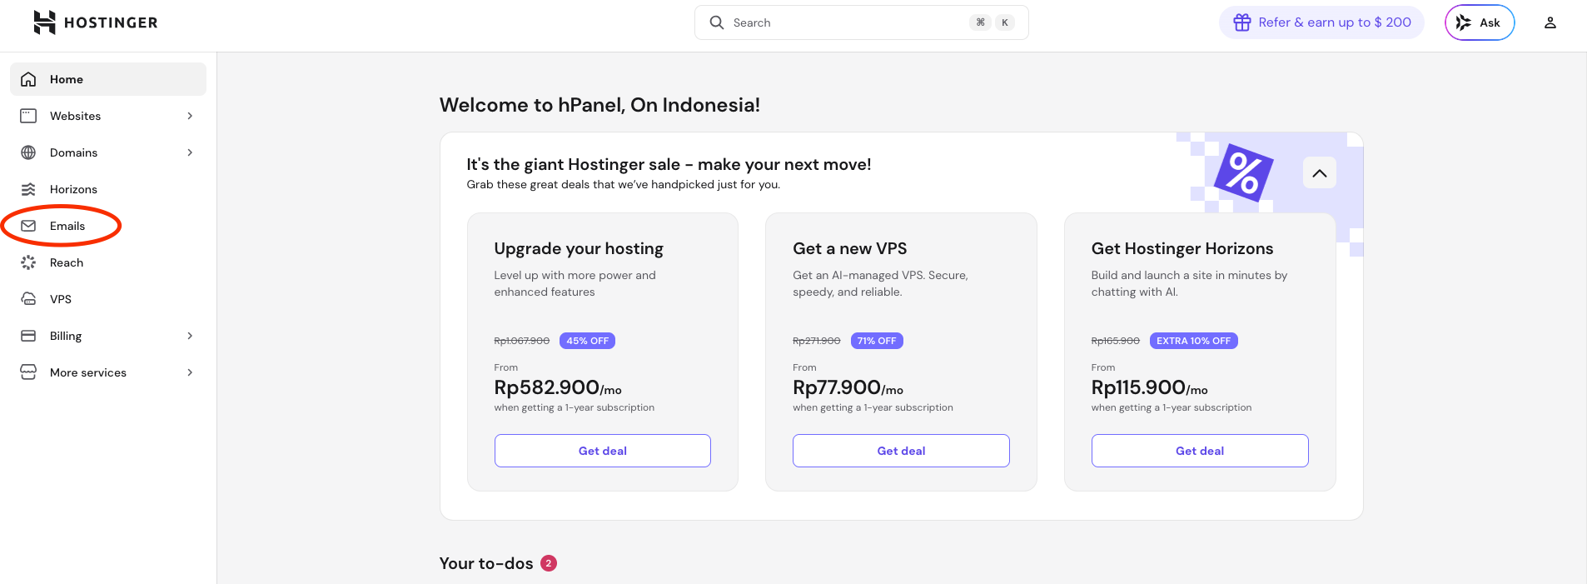
Task: Collapse the Hostinger sale banner
Action: [x=1319, y=173]
